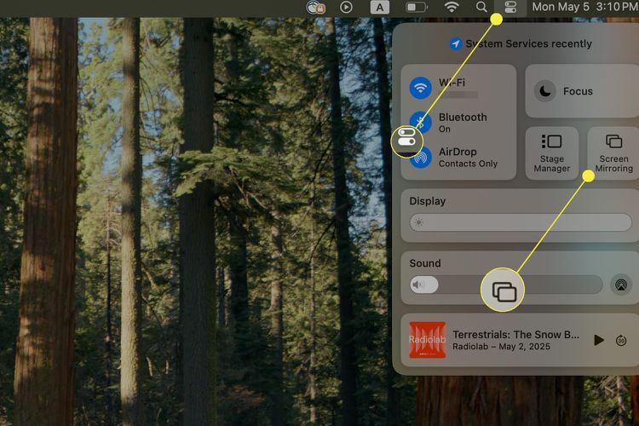
Task: Expand the Display section via its heading
Action: coord(428,202)
